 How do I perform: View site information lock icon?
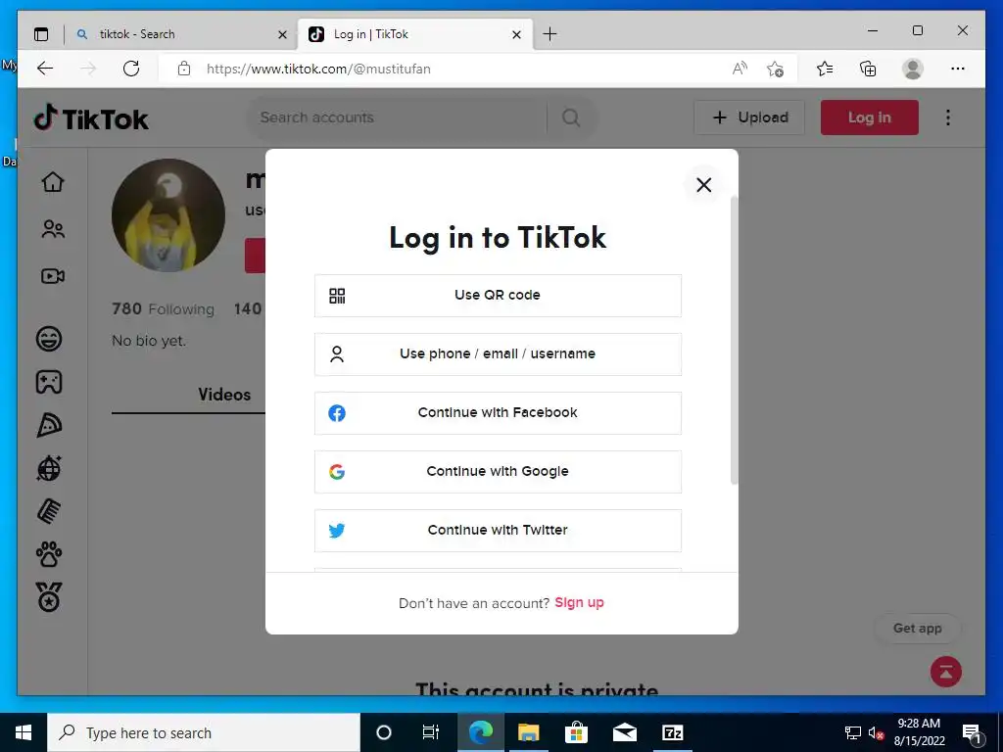(184, 70)
